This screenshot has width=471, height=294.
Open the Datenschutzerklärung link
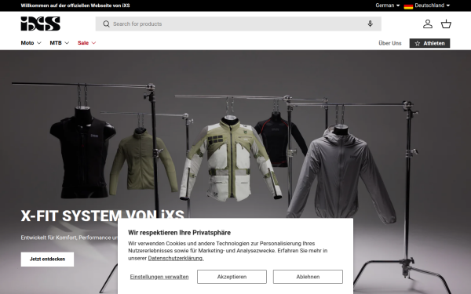click(176, 258)
